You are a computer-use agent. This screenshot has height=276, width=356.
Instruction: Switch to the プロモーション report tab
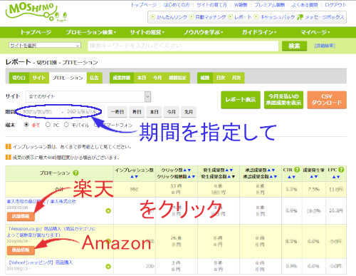(x=68, y=78)
